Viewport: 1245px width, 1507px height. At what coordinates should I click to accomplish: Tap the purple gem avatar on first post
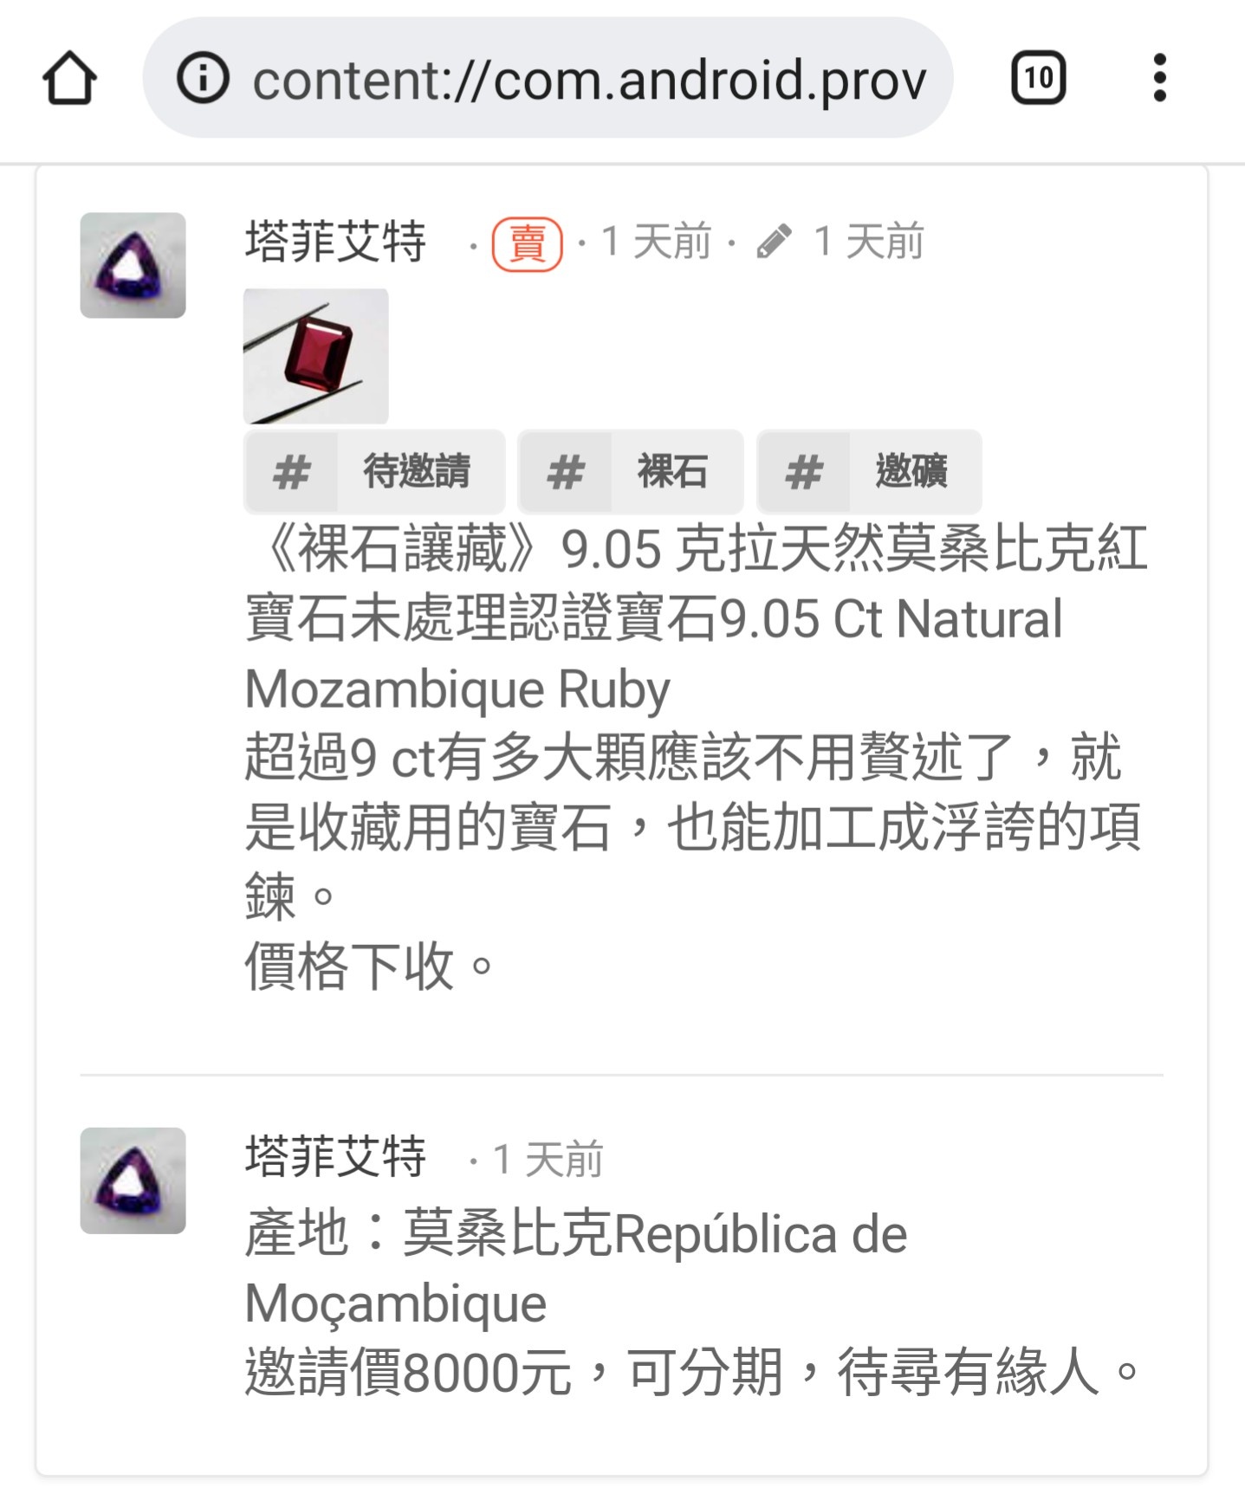pyautogui.click(x=133, y=265)
